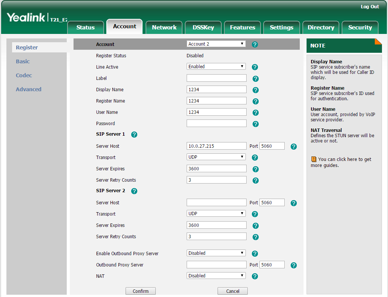Image resolution: width=388 pixels, height=297 pixels.
Task: Click the Password input field
Action: pyautogui.click(x=216, y=124)
